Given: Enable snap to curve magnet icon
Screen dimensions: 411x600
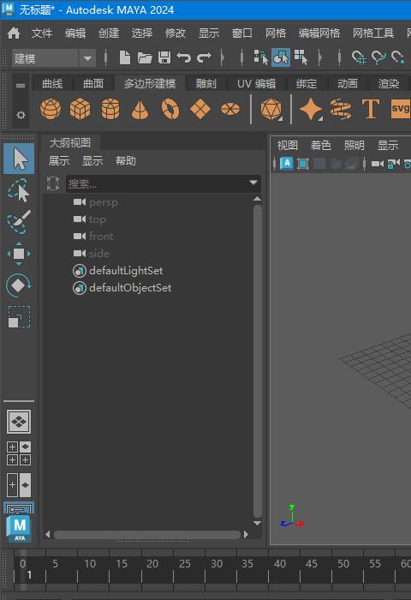Looking at the screenshot, I should click(x=378, y=57).
